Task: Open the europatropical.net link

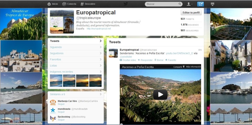Action: point(99,29)
